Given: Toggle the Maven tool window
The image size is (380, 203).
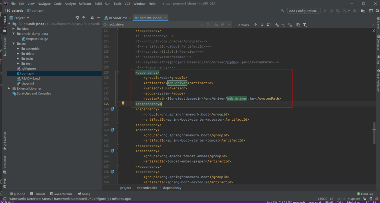Looking at the screenshot, I should click(378, 23).
